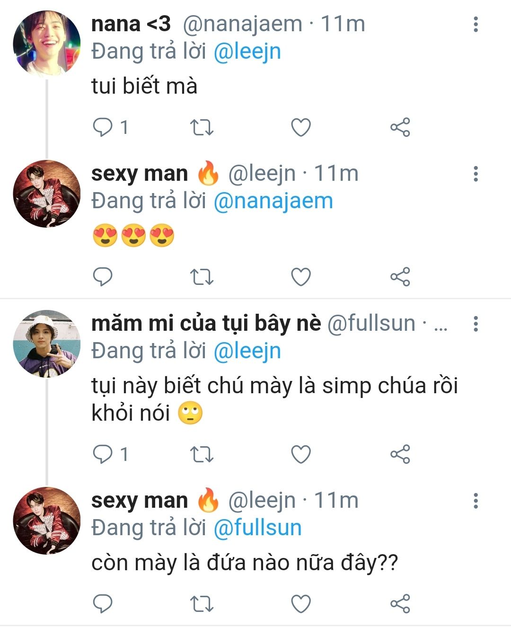The image size is (511, 627).
Task: Share nana's "tui biết mà" tweet
Action: click(400, 127)
